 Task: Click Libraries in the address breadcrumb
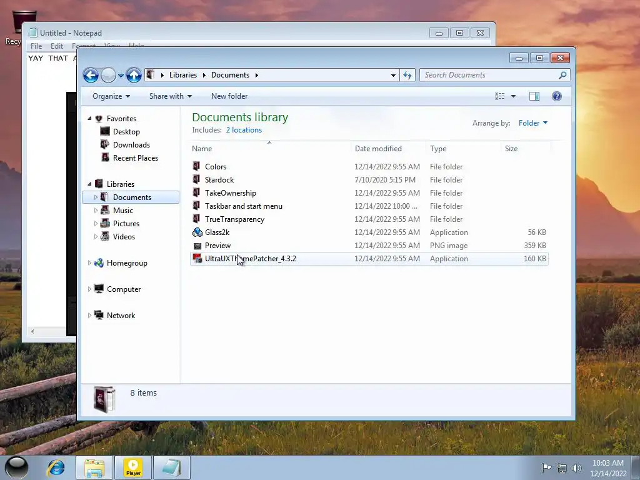[183, 75]
